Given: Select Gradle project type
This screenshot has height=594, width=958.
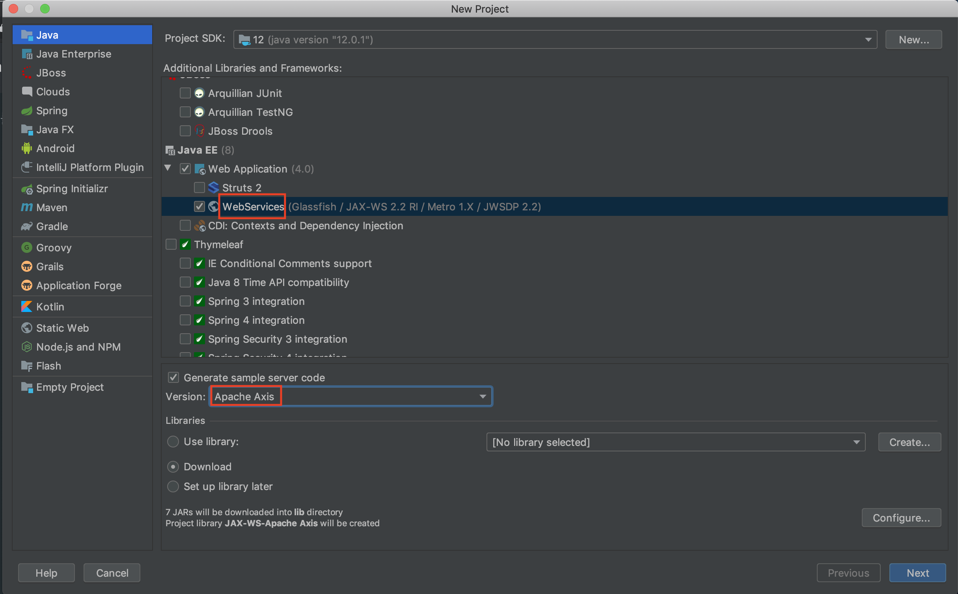Looking at the screenshot, I should [82, 226].
